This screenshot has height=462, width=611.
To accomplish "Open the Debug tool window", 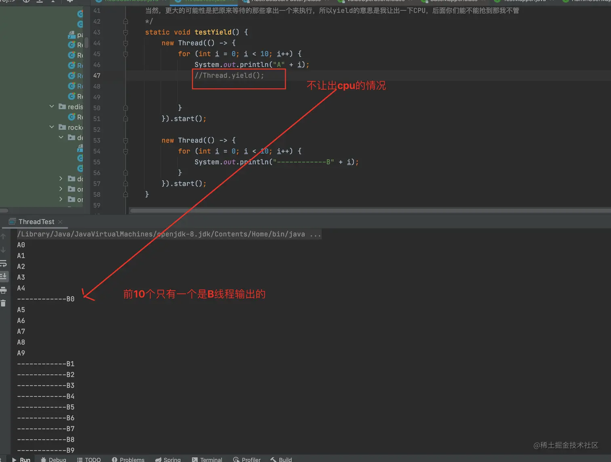I will point(53,460).
